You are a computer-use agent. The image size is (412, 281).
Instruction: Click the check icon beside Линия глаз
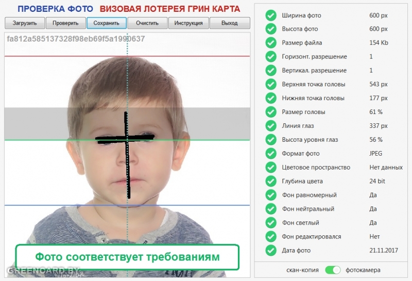point(271,126)
